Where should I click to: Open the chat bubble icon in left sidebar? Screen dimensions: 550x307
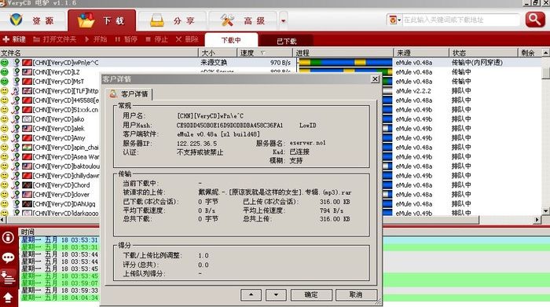pos(8,258)
